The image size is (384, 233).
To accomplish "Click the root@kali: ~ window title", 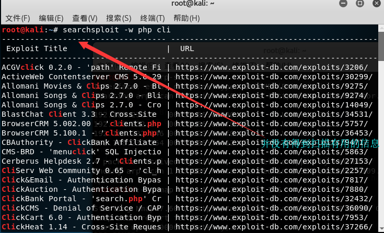I will click(193, 3).
